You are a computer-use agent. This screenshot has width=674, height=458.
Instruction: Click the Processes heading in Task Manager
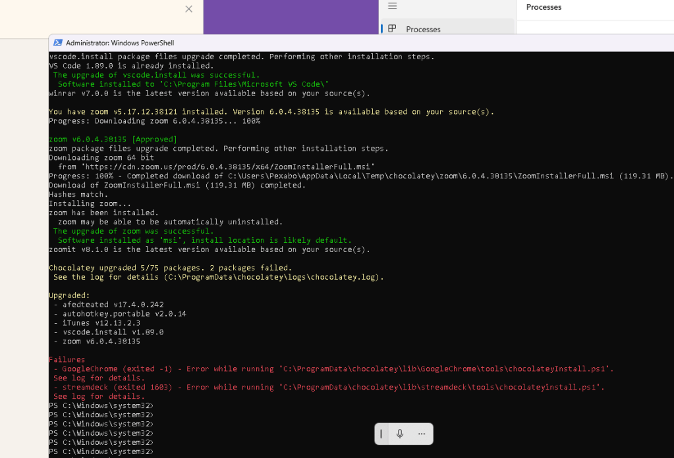[x=544, y=7]
